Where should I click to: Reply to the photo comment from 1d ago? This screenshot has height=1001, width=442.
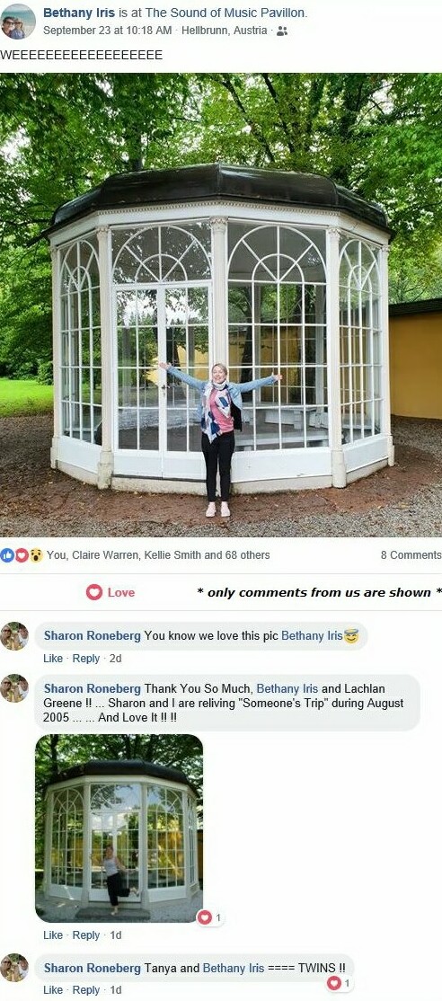pos(86,935)
